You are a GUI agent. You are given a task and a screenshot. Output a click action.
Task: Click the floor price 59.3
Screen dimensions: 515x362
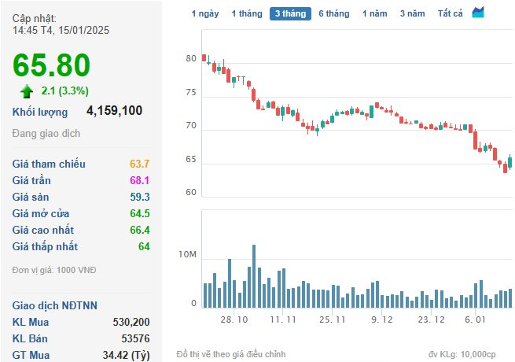[140, 197]
